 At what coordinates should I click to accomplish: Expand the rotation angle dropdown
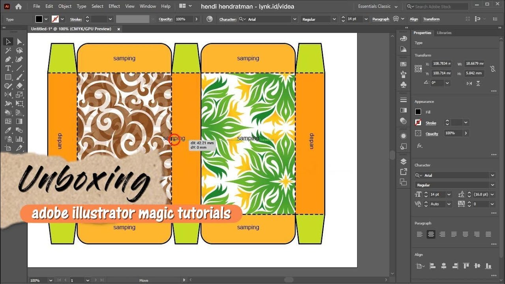(447, 83)
